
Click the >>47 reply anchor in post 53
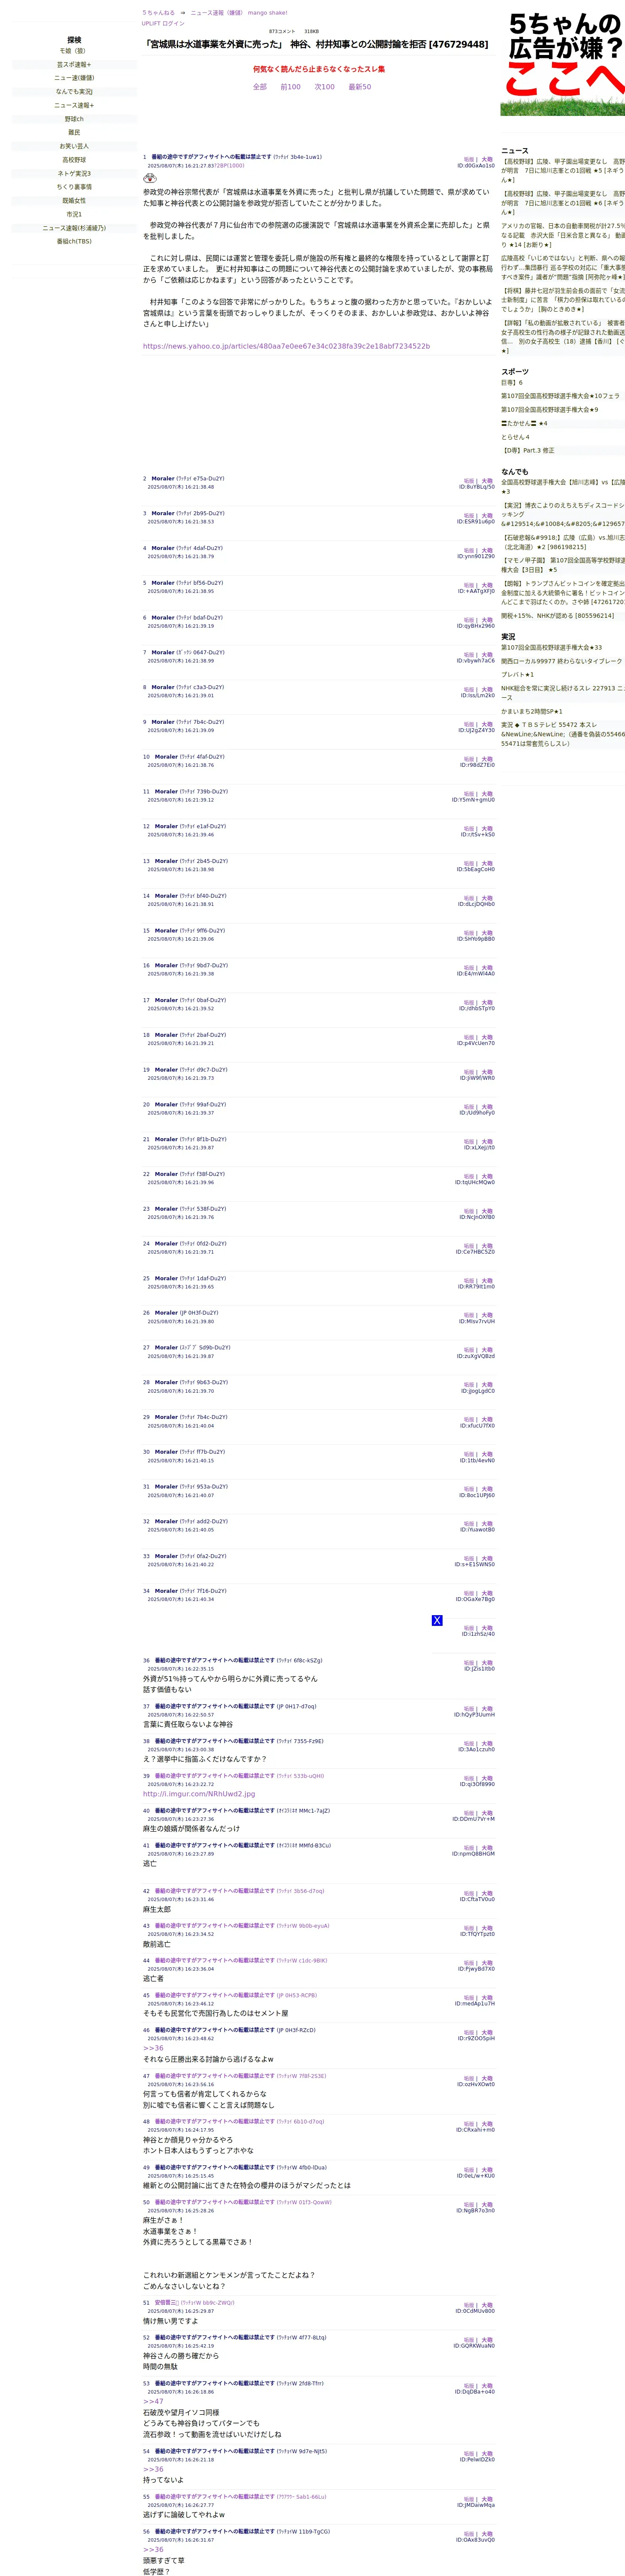(x=153, y=2401)
